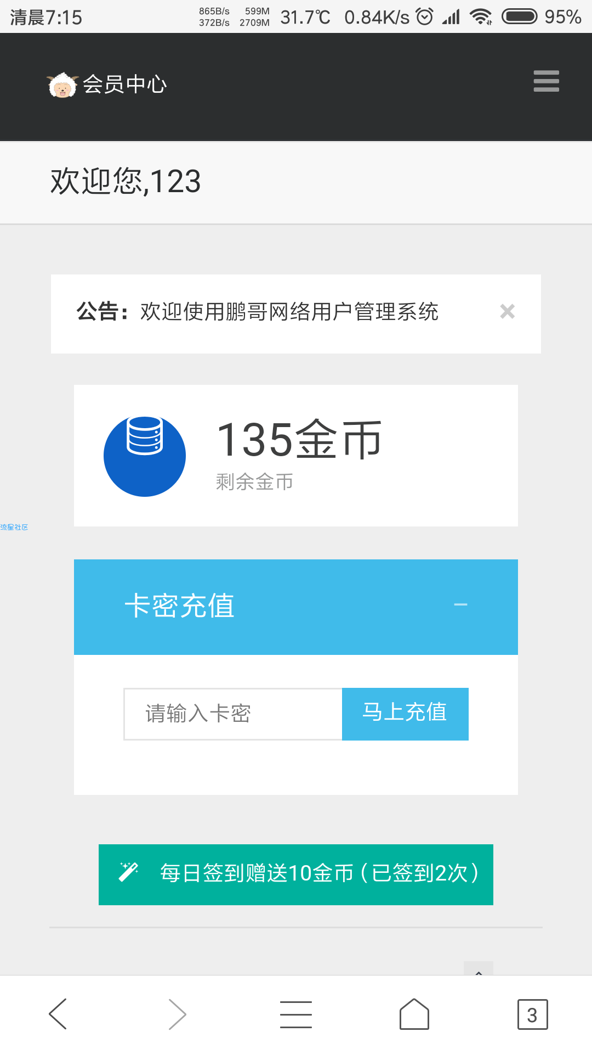592x1054 pixels.
Task: Tap the alarm clock status icon
Action: 425,16
